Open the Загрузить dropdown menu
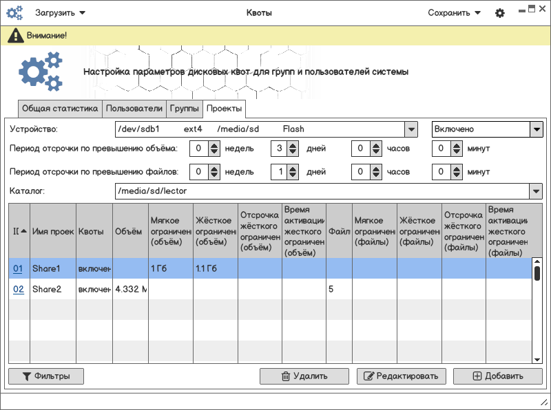 [x=61, y=12]
